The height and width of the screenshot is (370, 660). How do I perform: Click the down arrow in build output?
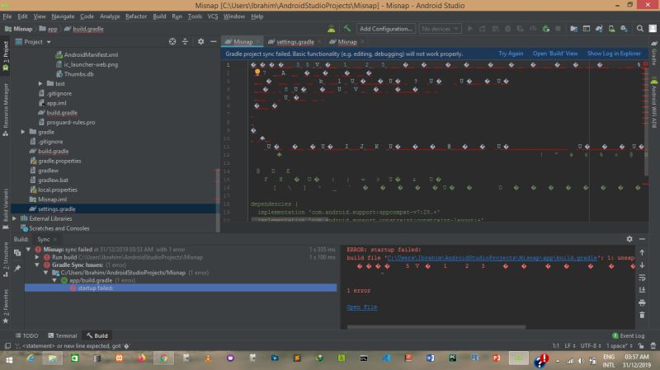pyautogui.click(x=642, y=265)
